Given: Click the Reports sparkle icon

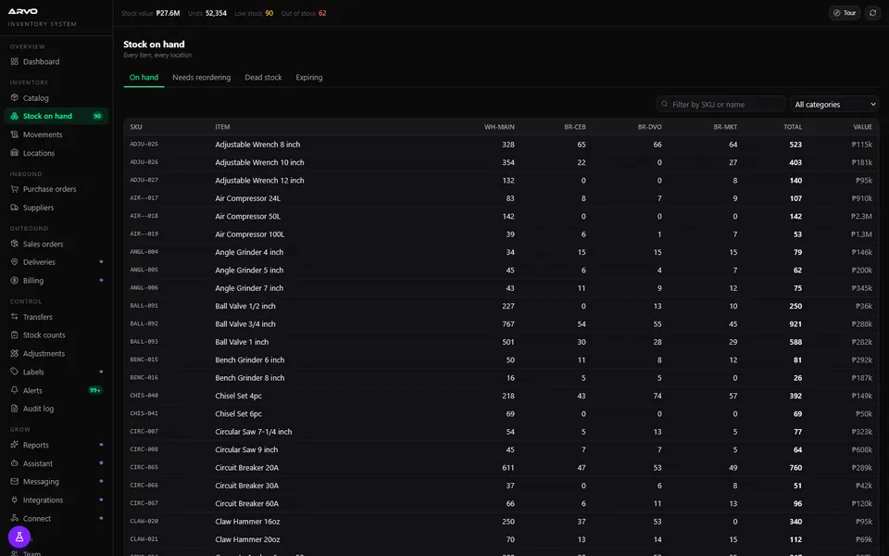Looking at the screenshot, I should 15,445.
